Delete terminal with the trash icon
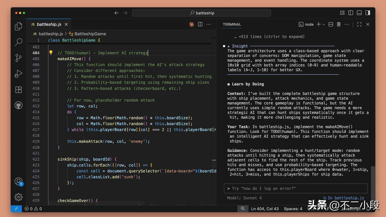Viewport: 386px width, 217px height. [339, 24]
